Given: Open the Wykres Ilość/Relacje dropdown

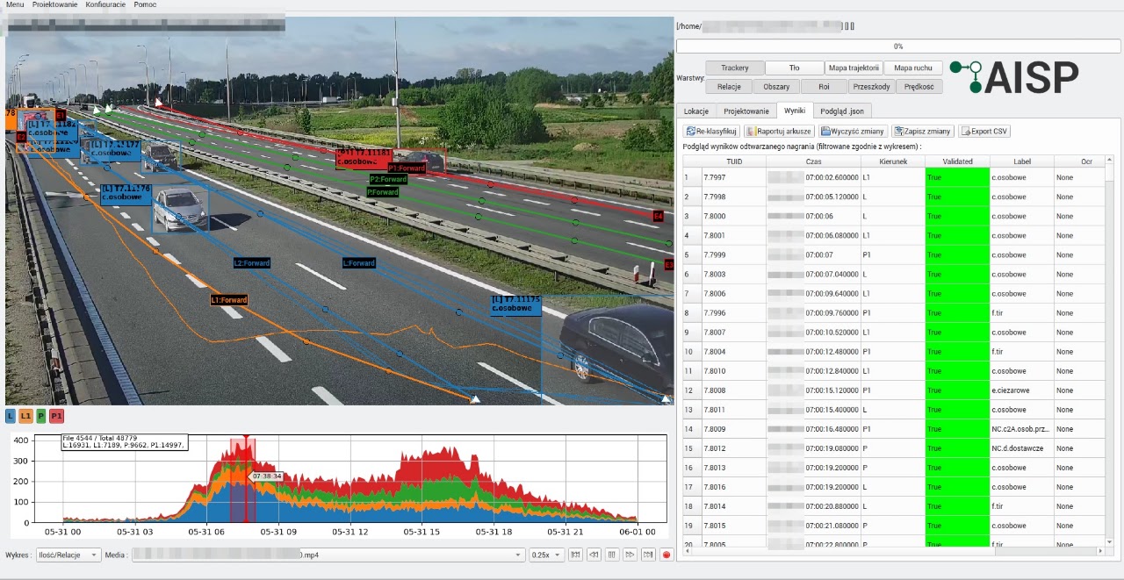Looking at the screenshot, I should (68, 555).
